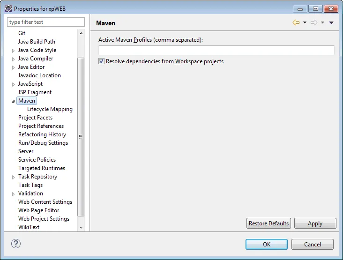Select Git in the properties tree

22,33
